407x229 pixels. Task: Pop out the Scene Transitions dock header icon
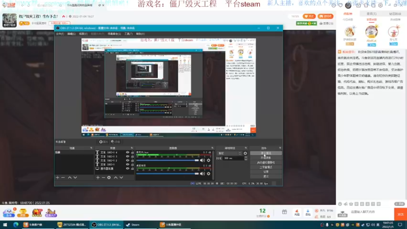pyautogui.click(x=246, y=148)
